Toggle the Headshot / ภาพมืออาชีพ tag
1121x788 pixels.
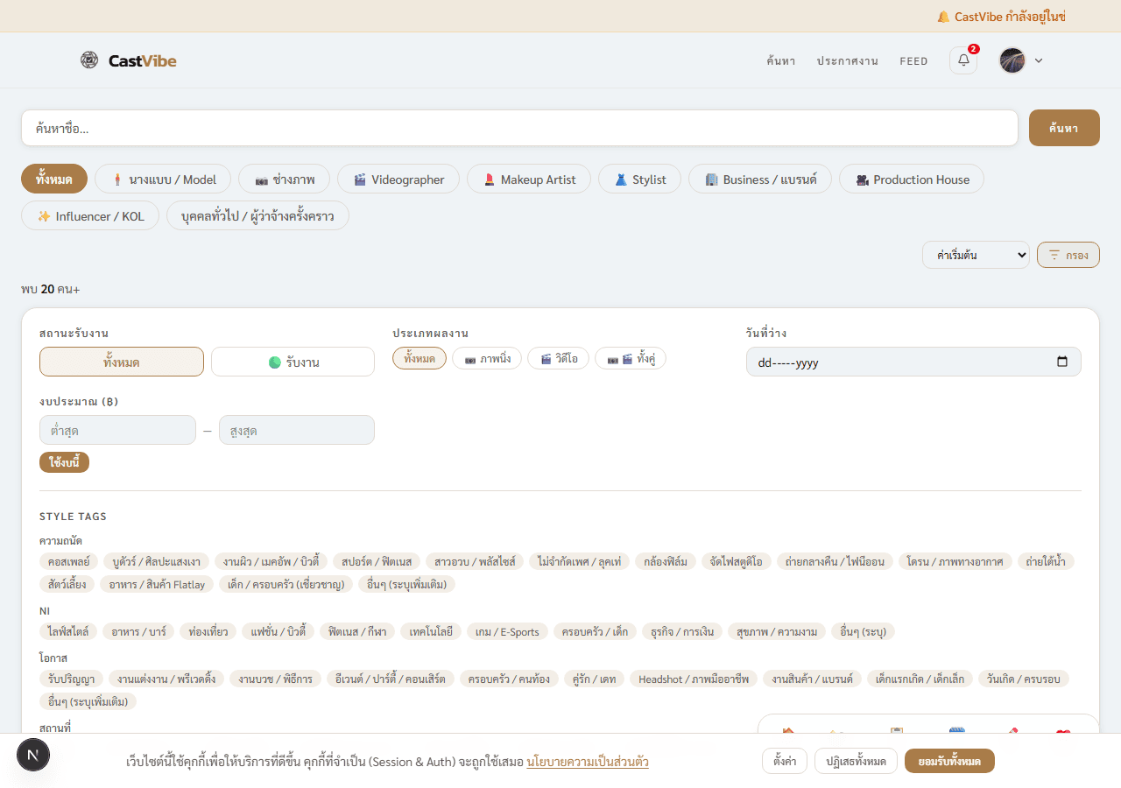(694, 679)
